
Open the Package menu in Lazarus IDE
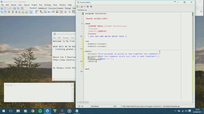47,5
